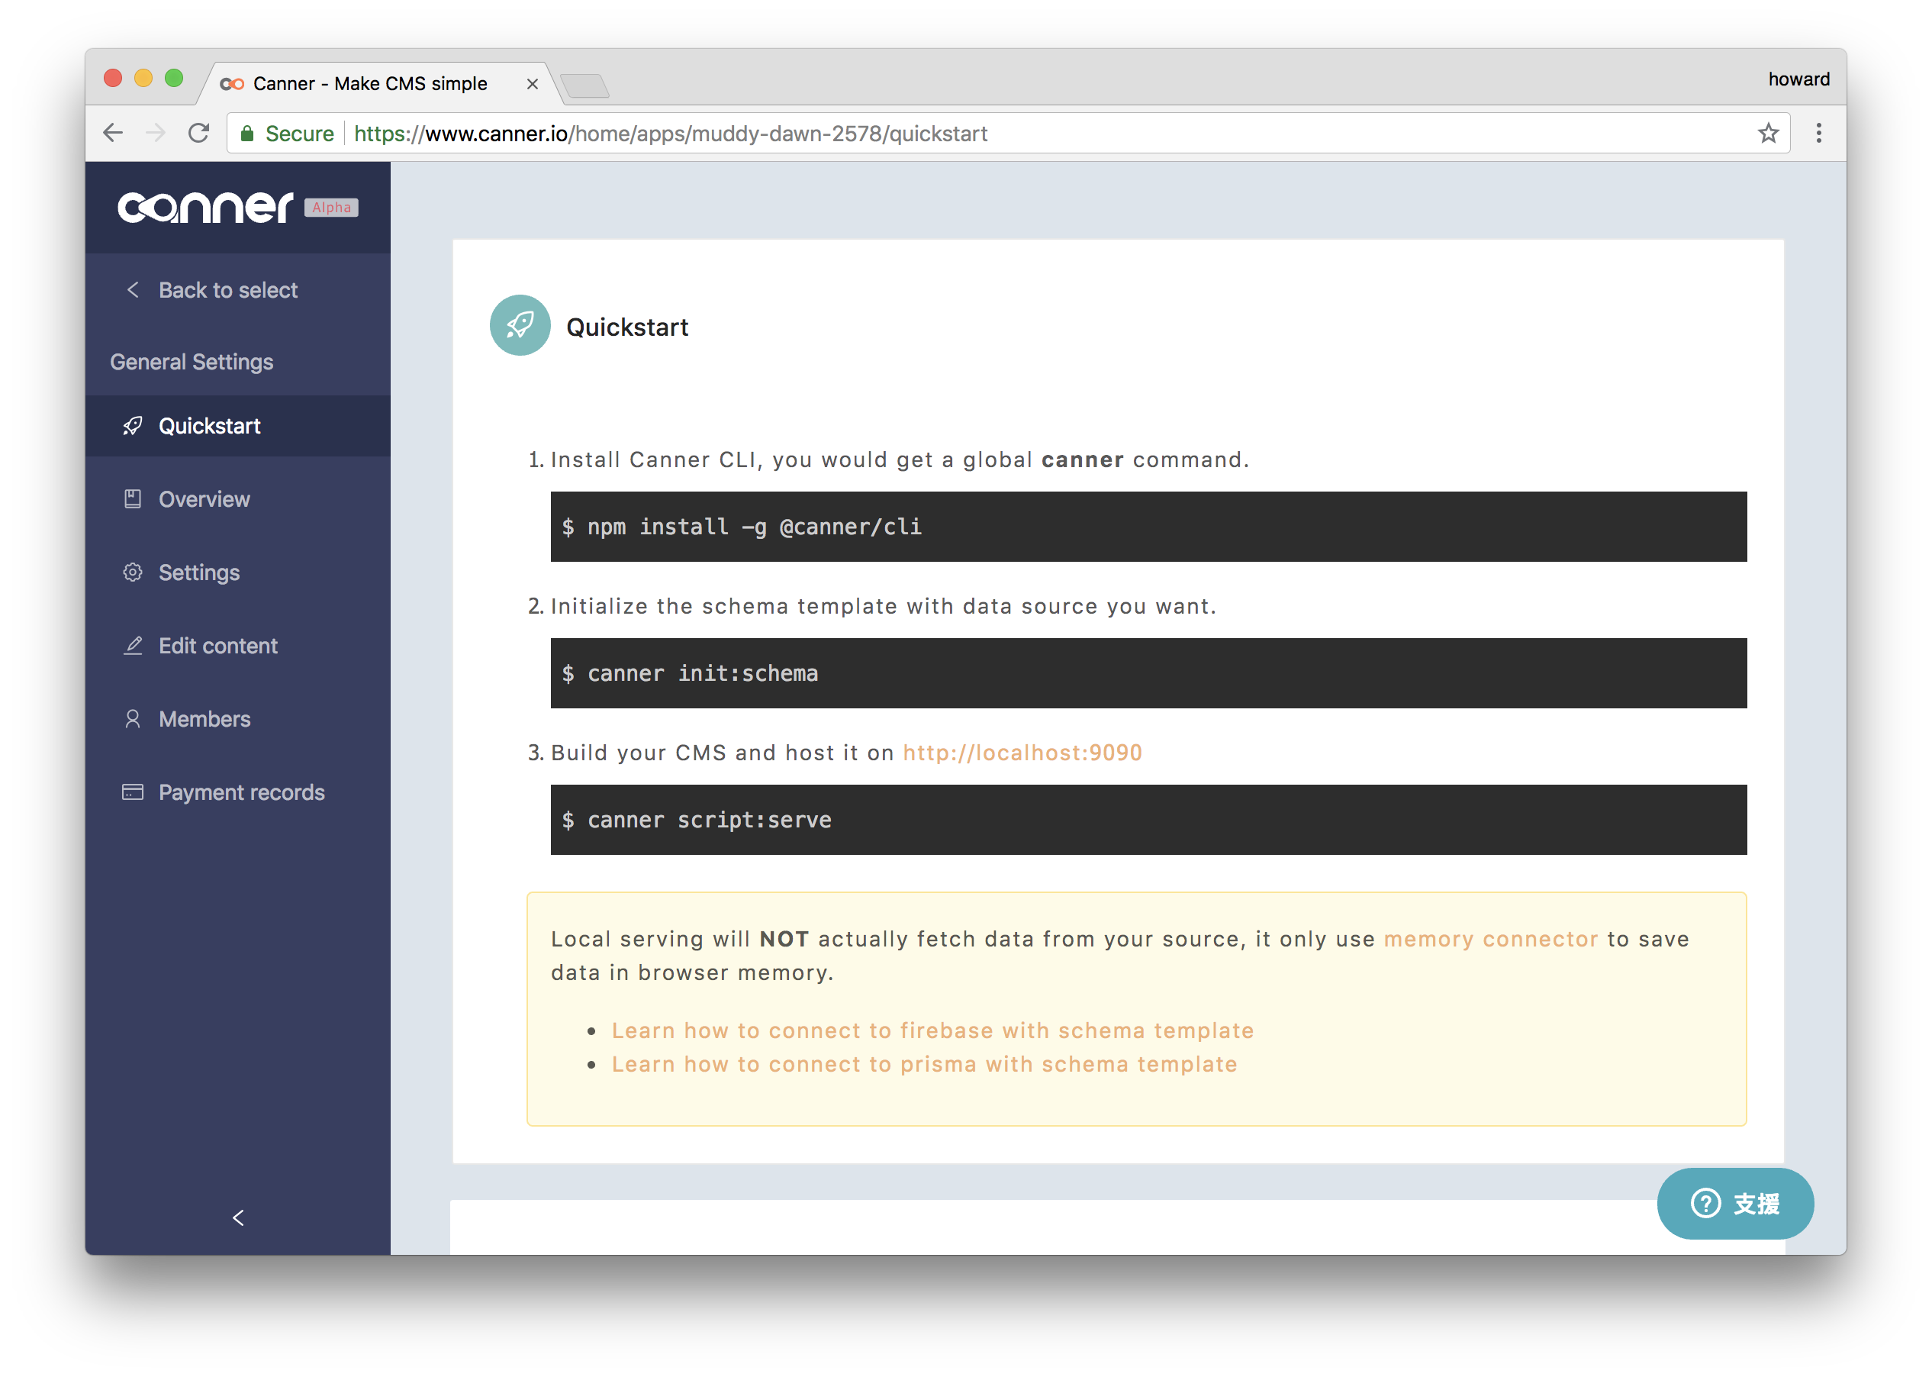
Task: Click the Quickstart rocket icon in sidebar
Action: point(132,426)
